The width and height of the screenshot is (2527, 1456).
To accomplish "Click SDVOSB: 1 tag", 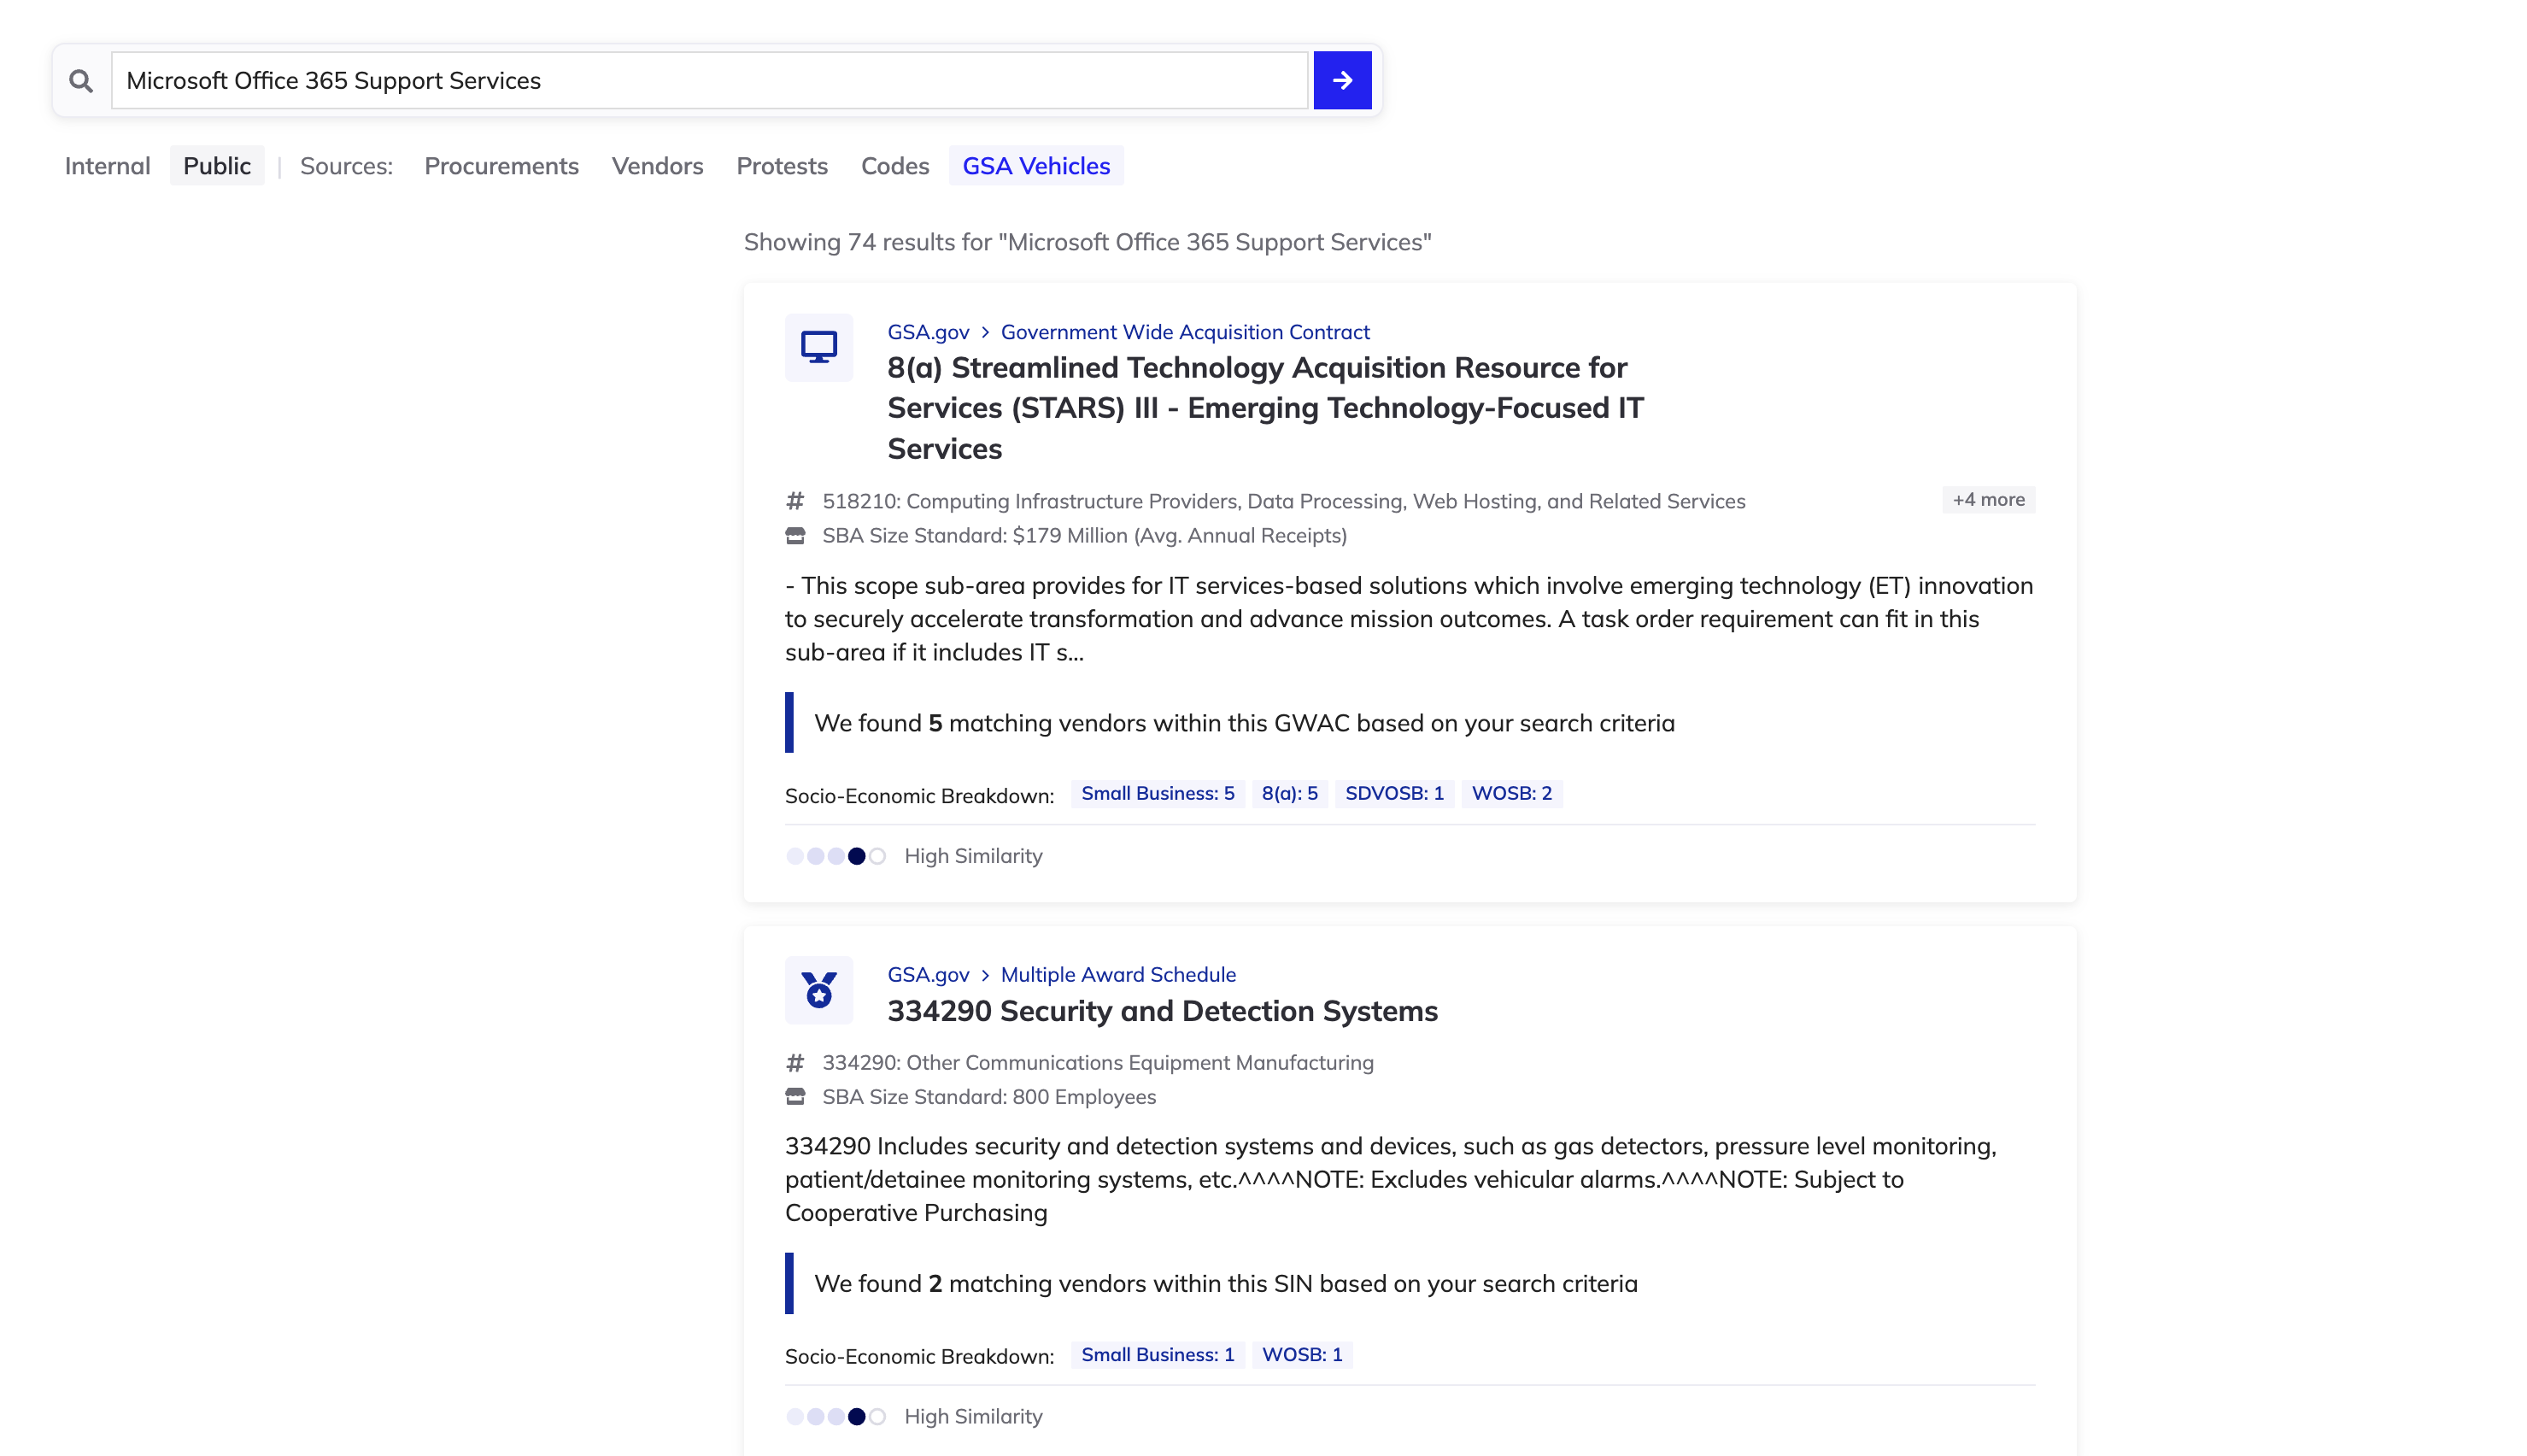I will [x=1394, y=793].
